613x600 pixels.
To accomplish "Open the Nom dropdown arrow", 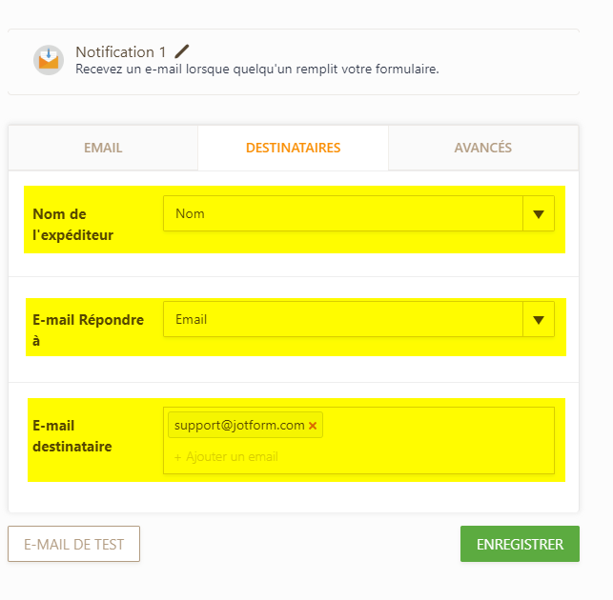I will (x=539, y=213).
